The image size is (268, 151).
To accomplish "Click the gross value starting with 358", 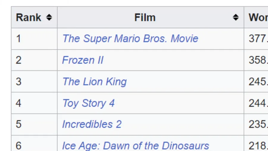I will (x=258, y=60).
